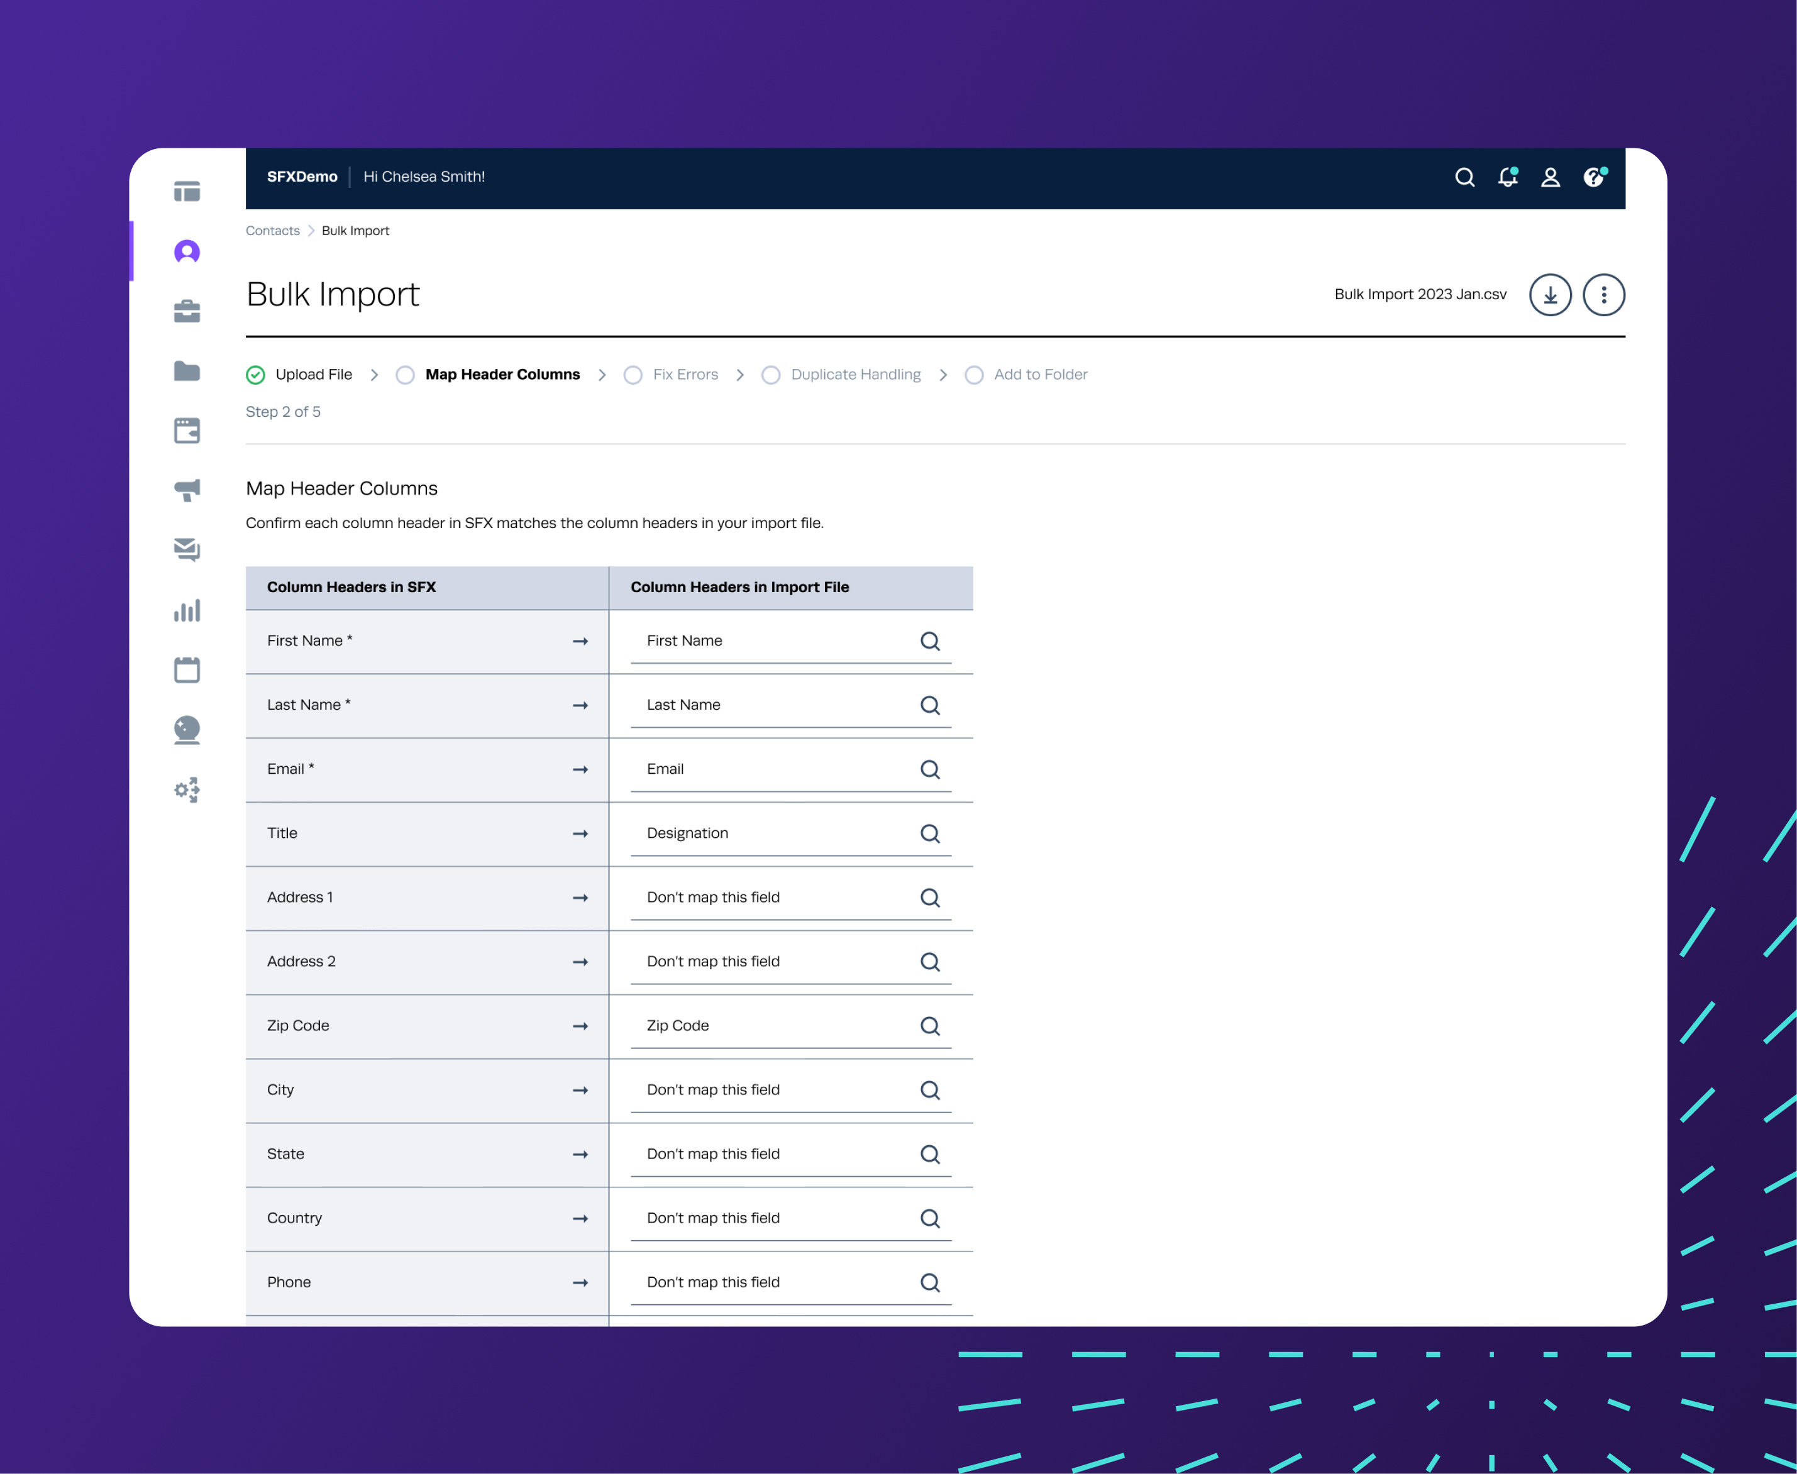Open the three-dot options menu
The width and height of the screenshot is (1797, 1474).
(1603, 295)
